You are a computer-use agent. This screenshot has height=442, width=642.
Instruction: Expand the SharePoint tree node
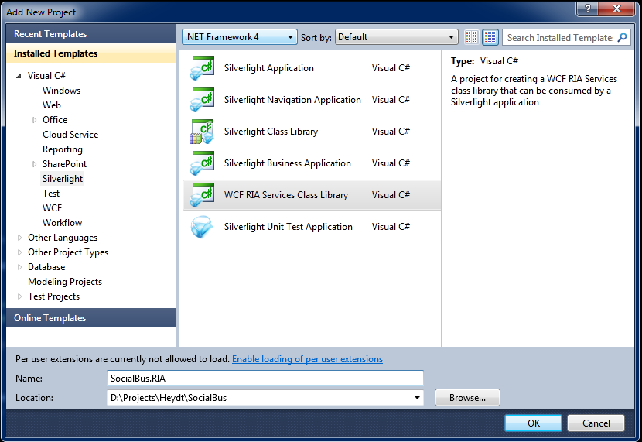pos(34,164)
